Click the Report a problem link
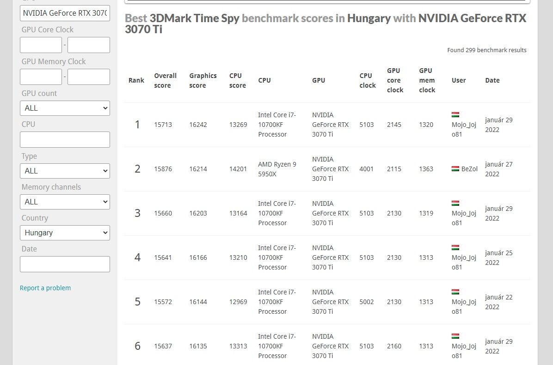 click(x=45, y=288)
